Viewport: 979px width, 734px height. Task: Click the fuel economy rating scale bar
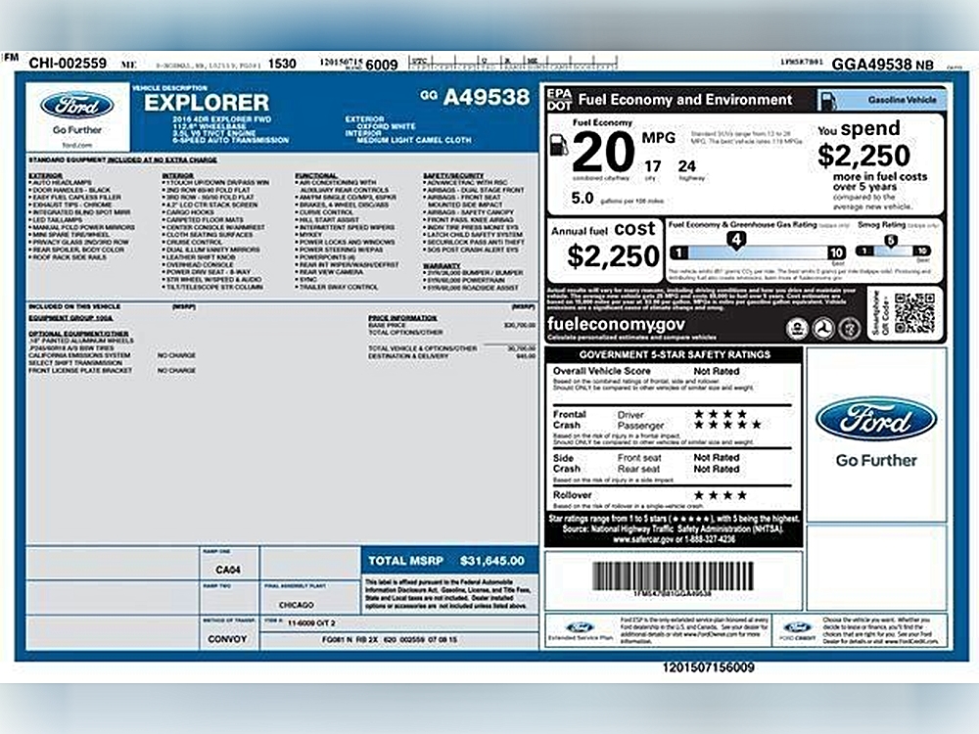coord(758,252)
